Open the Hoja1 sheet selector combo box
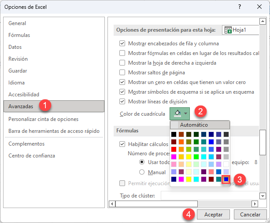Image resolution: width=270 pixels, height=223 pixels. pos(240,30)
